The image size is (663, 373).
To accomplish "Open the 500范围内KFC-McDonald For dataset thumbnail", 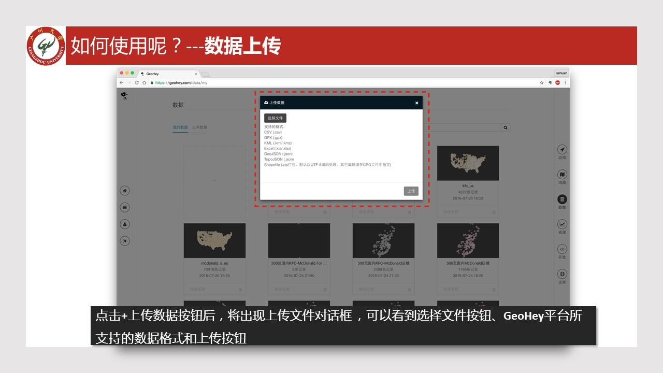I will (299, 240).
